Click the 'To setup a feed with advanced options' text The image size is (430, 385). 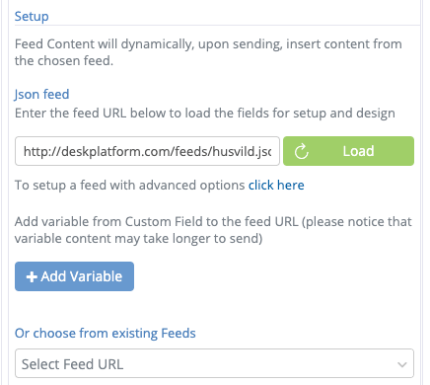click(130, 185)
